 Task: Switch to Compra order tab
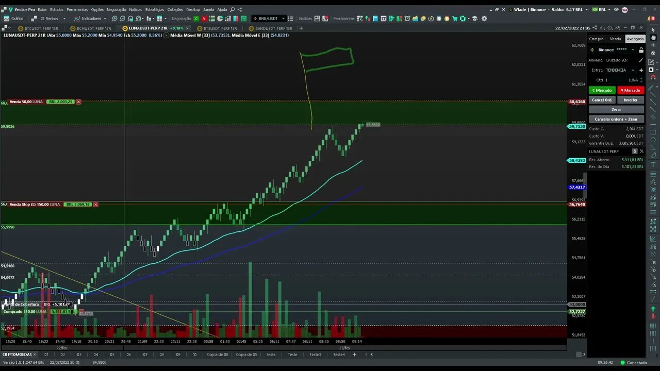pyautogui.click(x=597, y=39)
